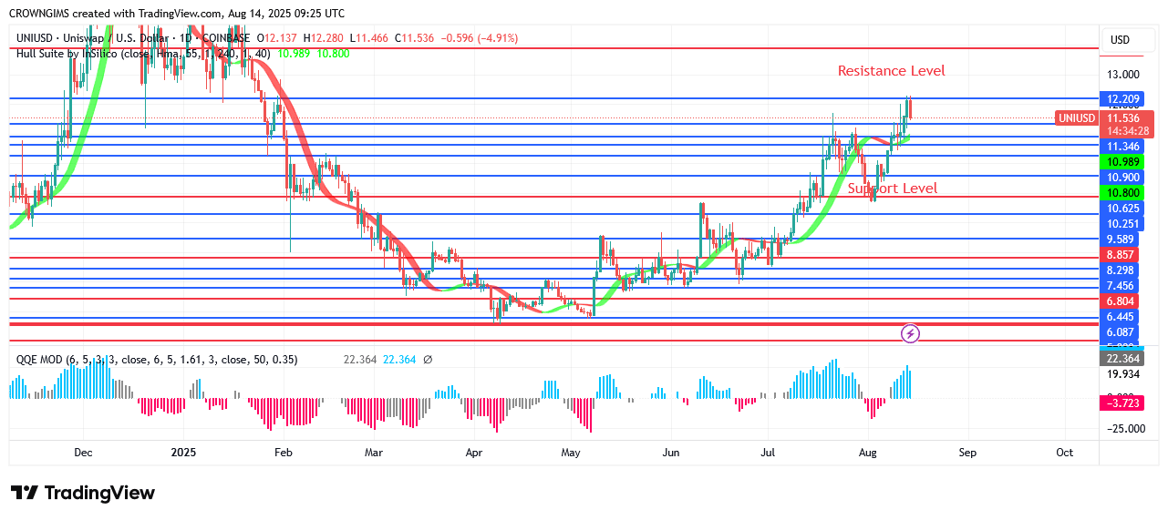Click grey 22.364 value in QQE MOD legend
This screenshot has height=520, width=1168.
click(x=361, y=360)
